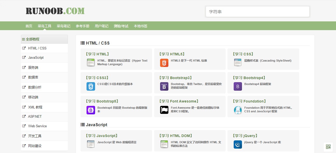
Task: Open the 【学习 jQuery】 title link
Action: pyautogui.click(x=245, y=136)
